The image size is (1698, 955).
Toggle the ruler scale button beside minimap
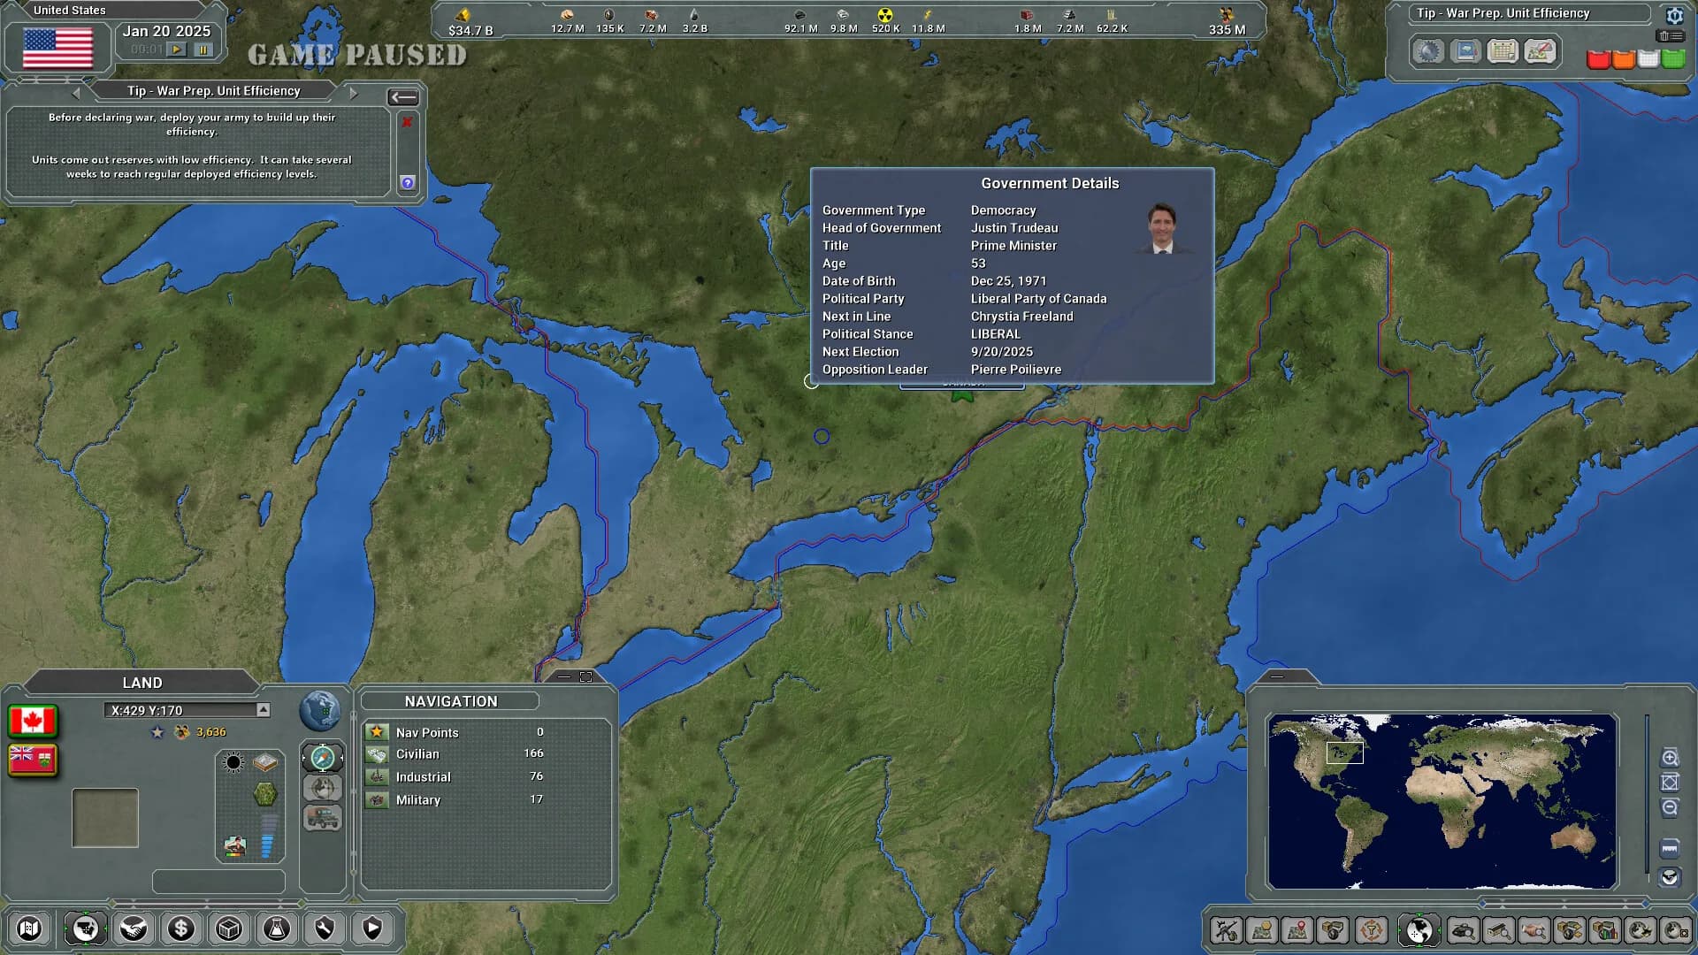coord(1670,849)
